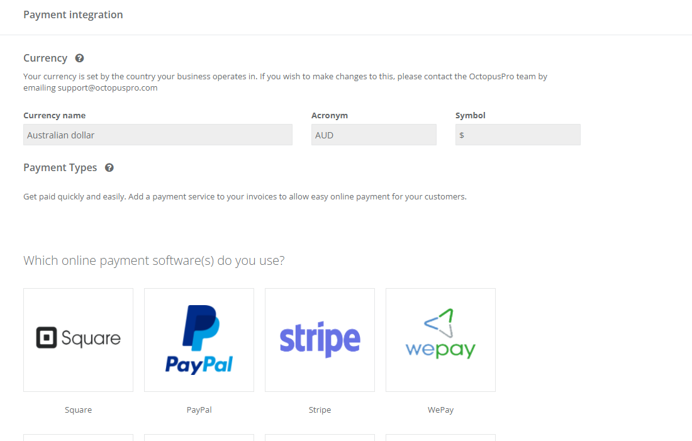This screenshot has height=441, width=692.
Task: Open the Payment Types help icon
Action: tap(109, 168)
